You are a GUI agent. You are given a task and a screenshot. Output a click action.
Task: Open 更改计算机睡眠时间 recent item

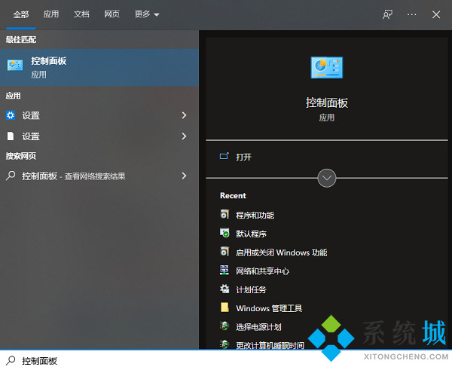[x=270, y=345]
